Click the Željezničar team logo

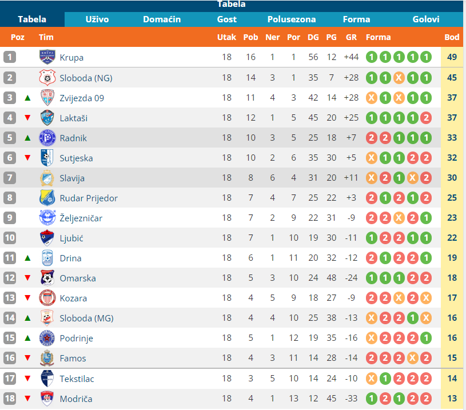pos(47,218)
